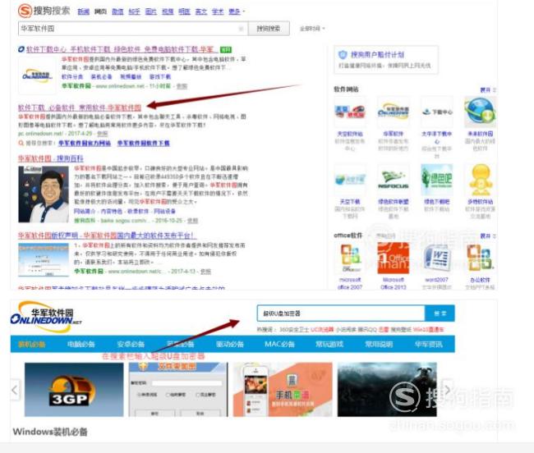Click the Onlinedown search input field
Viewport: 534px width, 453px height.
pyautogui.click(x=341, y=313)
